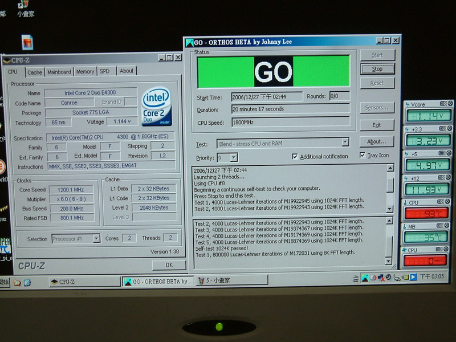The width and height of the screenshot is (456, 342).
Task: Switch to the Cache tab
Action: pyautogui.click(x=35, y=72)
